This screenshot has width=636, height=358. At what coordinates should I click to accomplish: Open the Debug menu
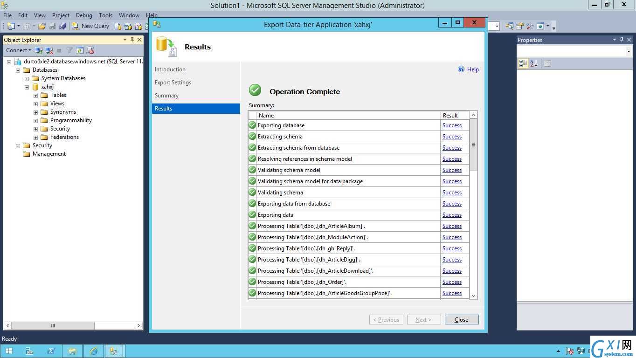click(x=84, y=15)
